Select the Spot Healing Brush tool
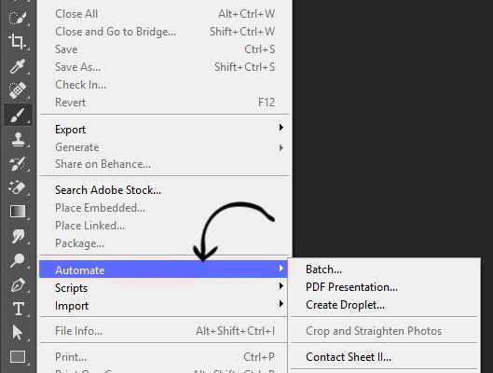The width and height of the screenshot is (493, 373). coord(18,90)
